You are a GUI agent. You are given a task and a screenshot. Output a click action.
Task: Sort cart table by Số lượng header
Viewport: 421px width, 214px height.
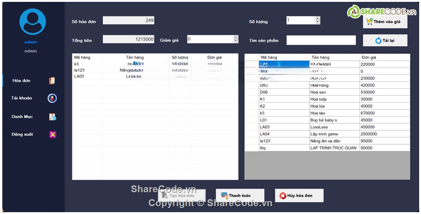point(180,57)
